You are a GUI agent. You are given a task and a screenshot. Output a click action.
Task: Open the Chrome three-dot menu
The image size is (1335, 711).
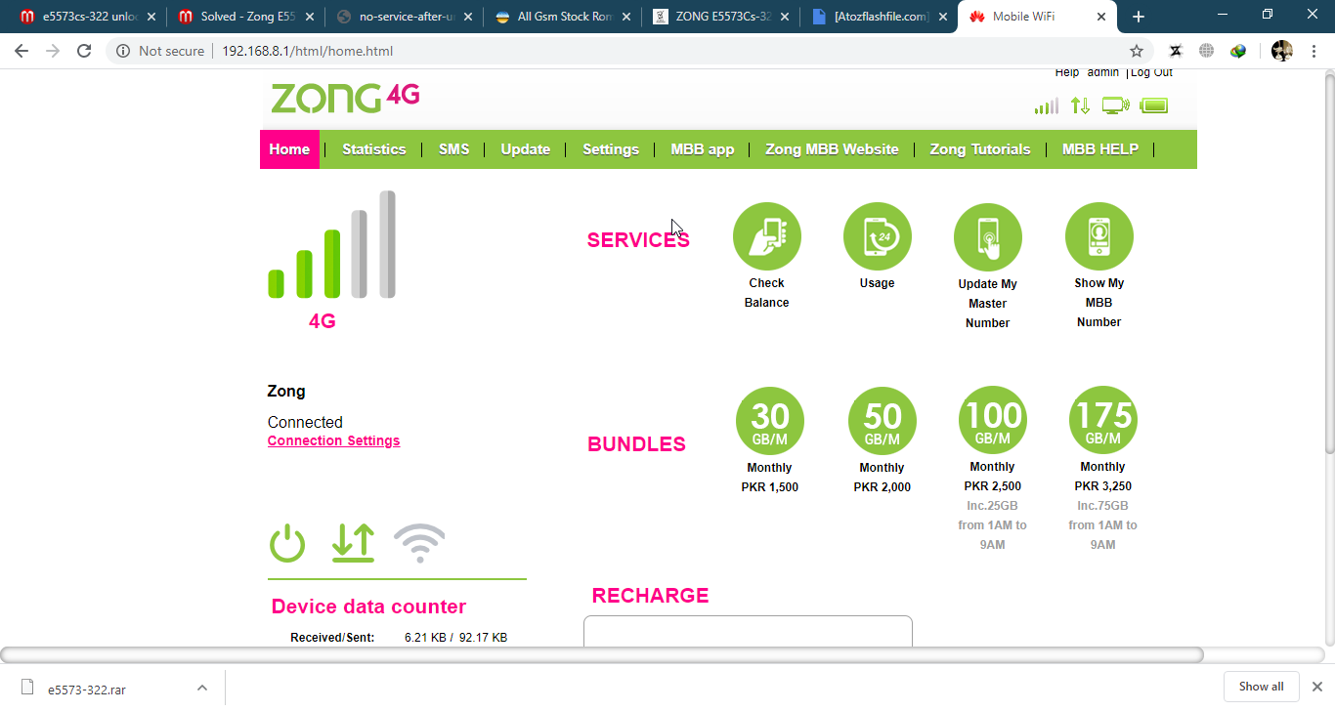1314,51
